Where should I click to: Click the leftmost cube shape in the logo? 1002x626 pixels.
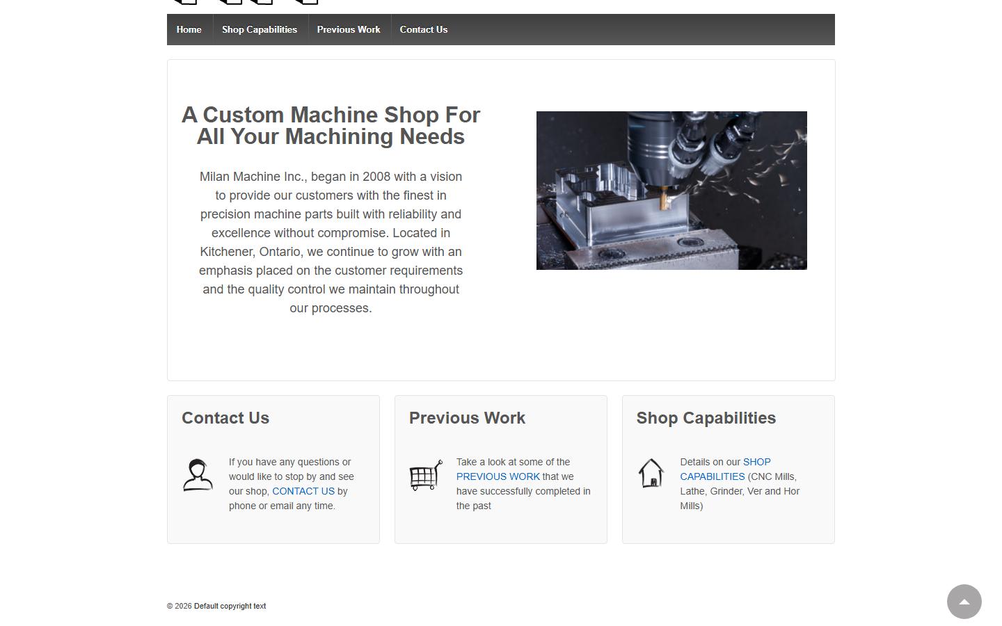pyautogui.click(x=184, y=2)
